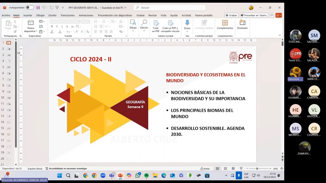This screenshot has height=183, width=326.
Task: Open Spotify from the taskbar
Action: tap(146, 175)
